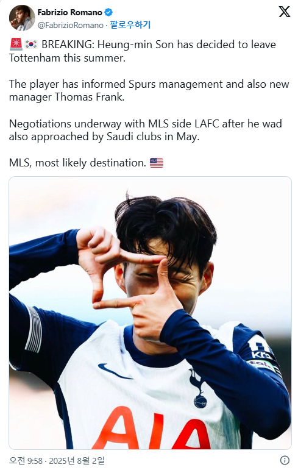This screenshot has width=298, height=470.
Task: Click the South Korean flag emoji
Action: click(x=31, y=45)
